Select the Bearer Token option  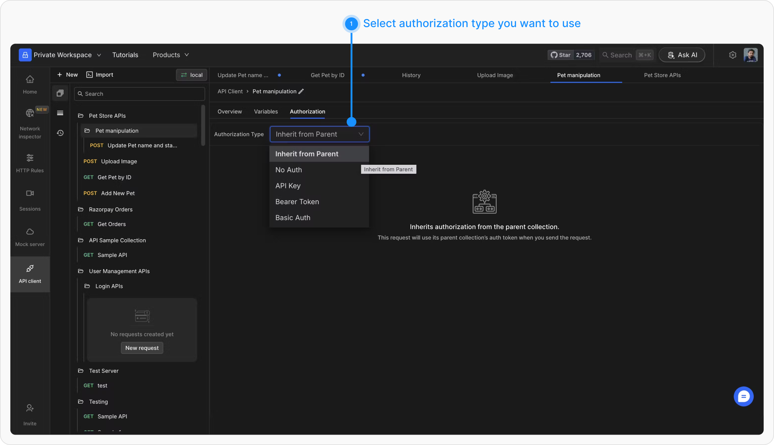tap(297, 202)
